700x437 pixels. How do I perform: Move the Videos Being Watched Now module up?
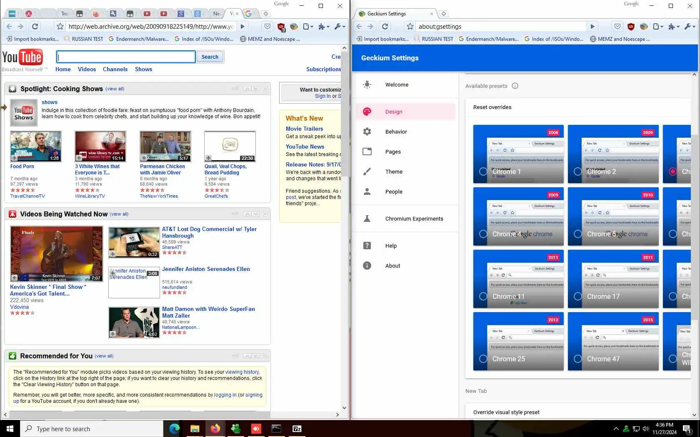pos(247,214)
